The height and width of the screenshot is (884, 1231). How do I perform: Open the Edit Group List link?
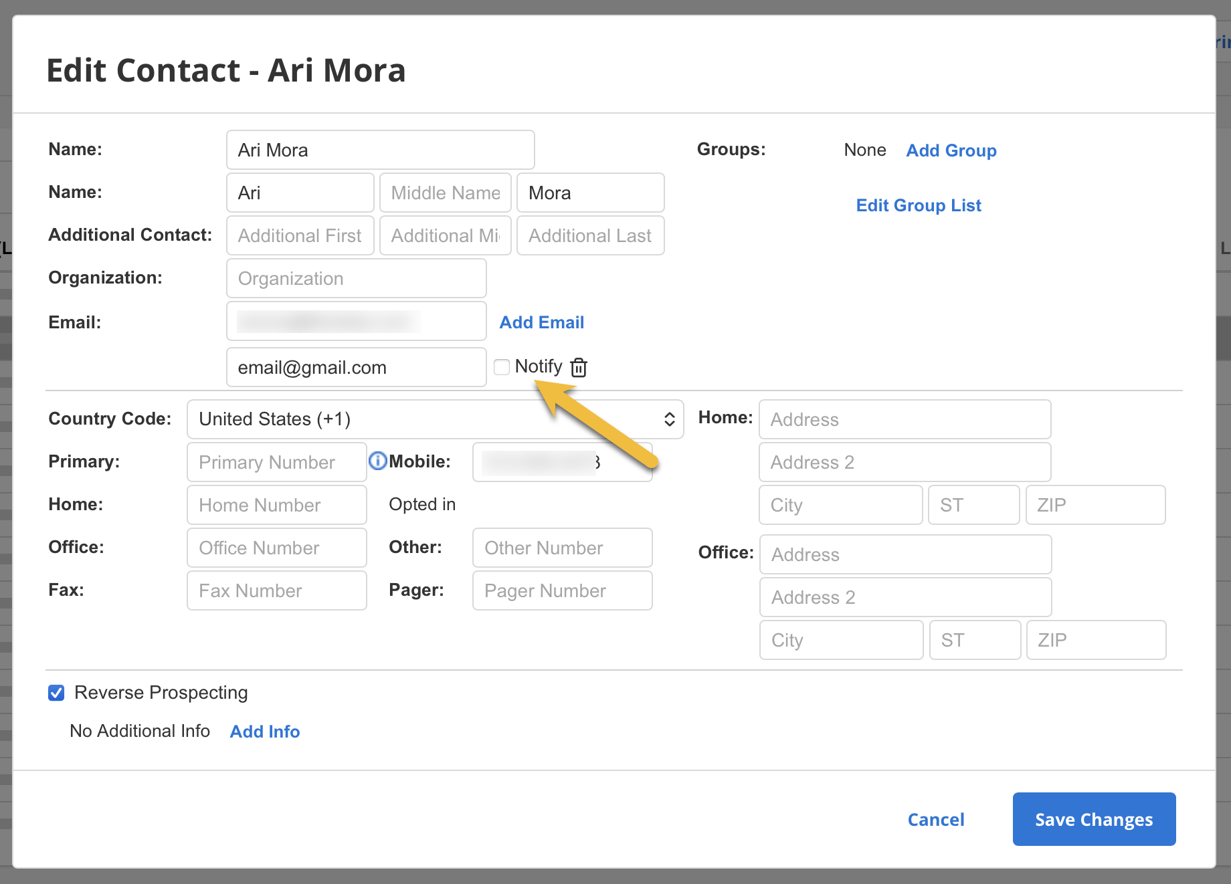(919, 205)
